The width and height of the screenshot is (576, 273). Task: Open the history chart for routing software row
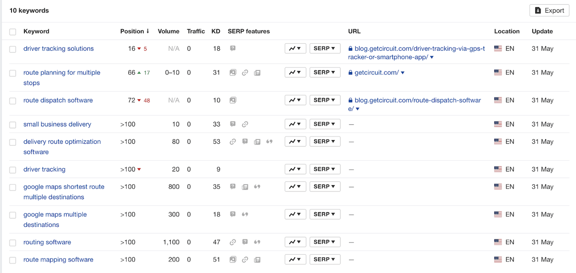(x=295, y=242)
